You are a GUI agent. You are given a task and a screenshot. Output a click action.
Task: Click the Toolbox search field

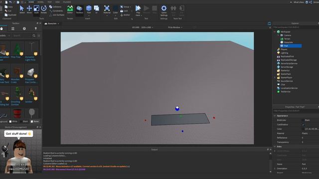pos(22,36)
